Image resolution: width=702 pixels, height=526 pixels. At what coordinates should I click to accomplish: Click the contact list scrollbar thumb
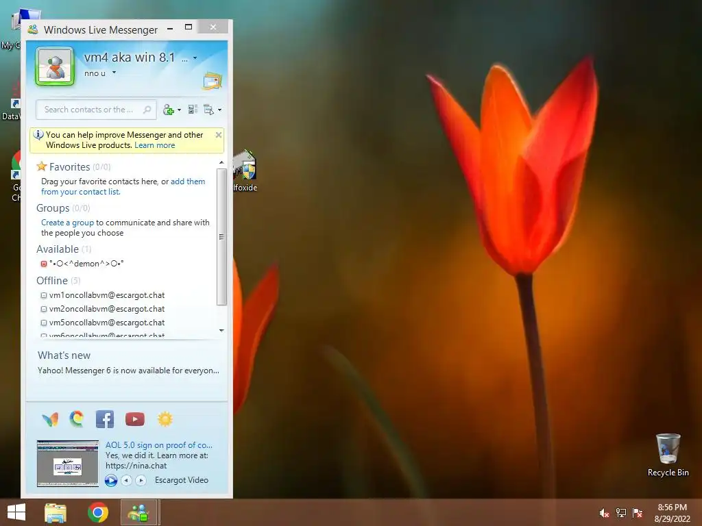coord(221,237)
